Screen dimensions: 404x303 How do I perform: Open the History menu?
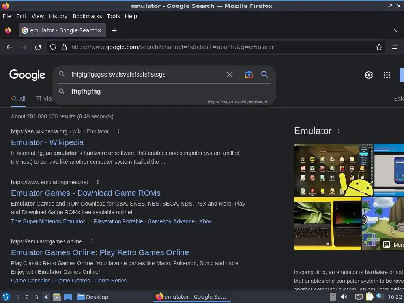pos(58,16)
